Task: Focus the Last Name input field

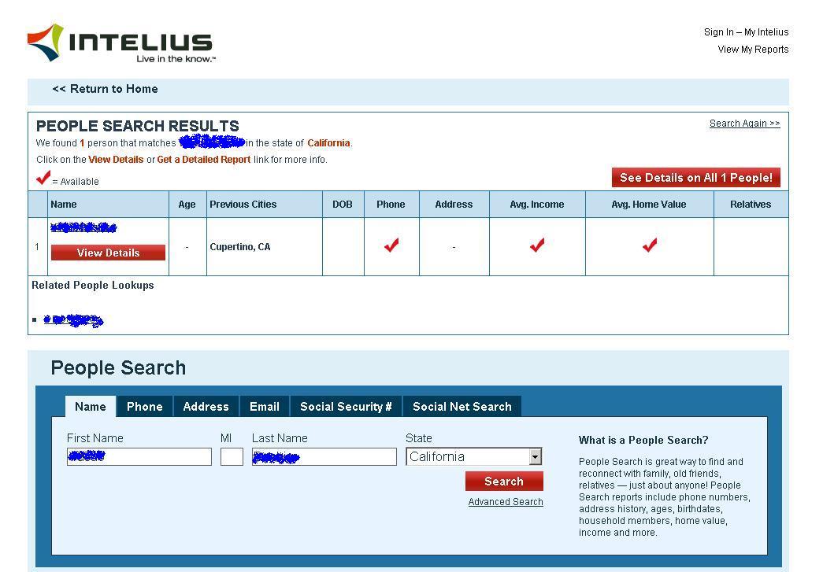Action: (x=324, y=456)
